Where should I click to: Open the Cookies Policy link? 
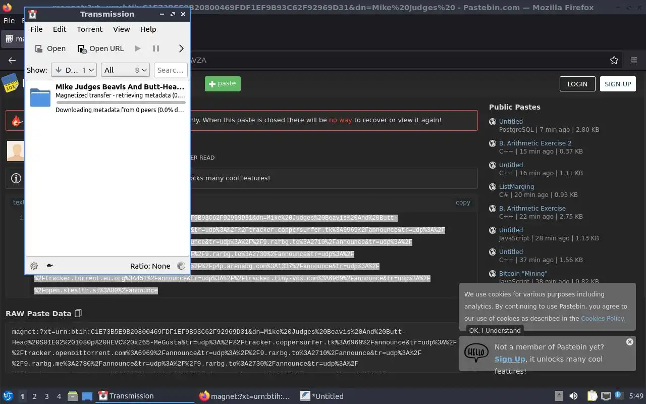click(602, 318)
